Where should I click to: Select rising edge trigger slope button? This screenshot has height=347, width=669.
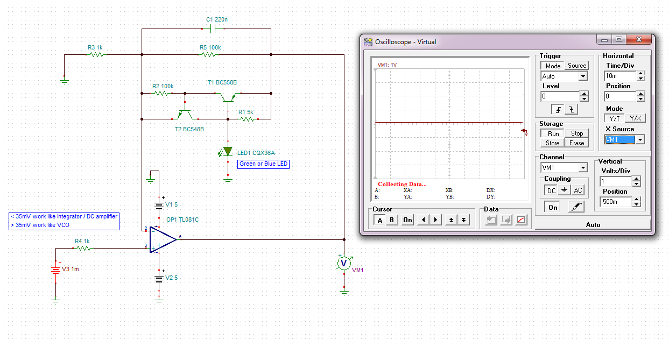click(x=559, y=109)
